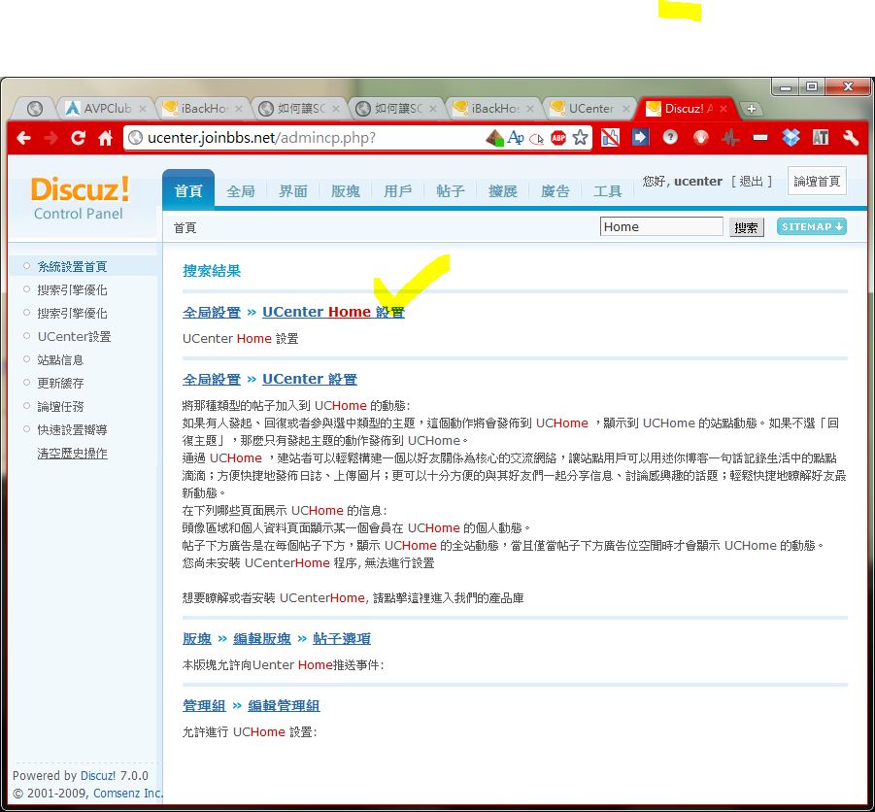Click the browser reload button
Image resolution: width=875 pixels, height=812 pixels.
coord(79,138)
